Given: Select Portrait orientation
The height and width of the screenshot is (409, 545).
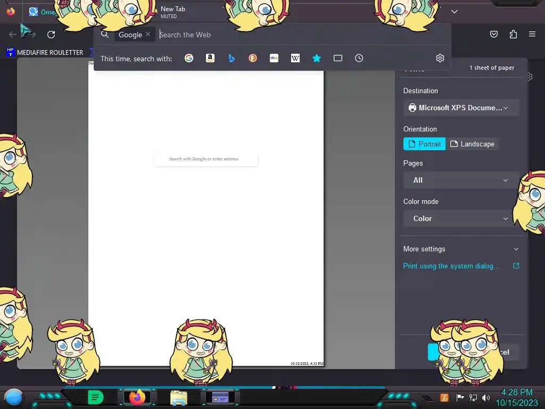Looking at the screenshot, I should pos(424,144).
